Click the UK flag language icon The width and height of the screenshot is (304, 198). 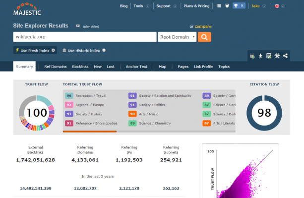(277, 6)
